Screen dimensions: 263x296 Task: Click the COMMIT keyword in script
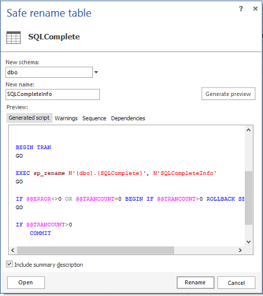pos(40,233)
